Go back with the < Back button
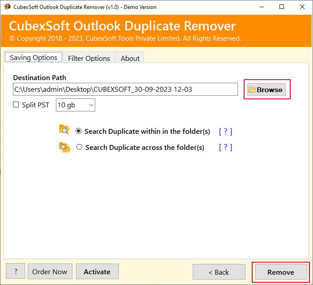313x285 pixels. [219, 272]
